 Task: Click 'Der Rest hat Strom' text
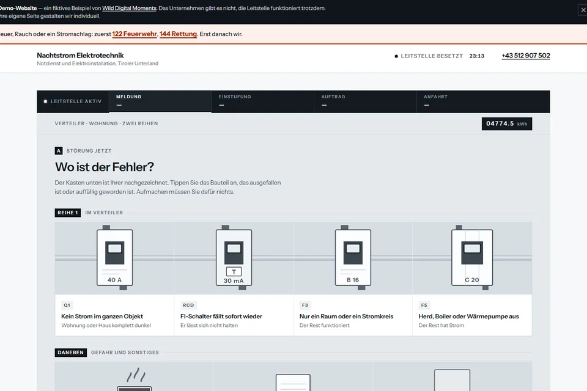441,326
